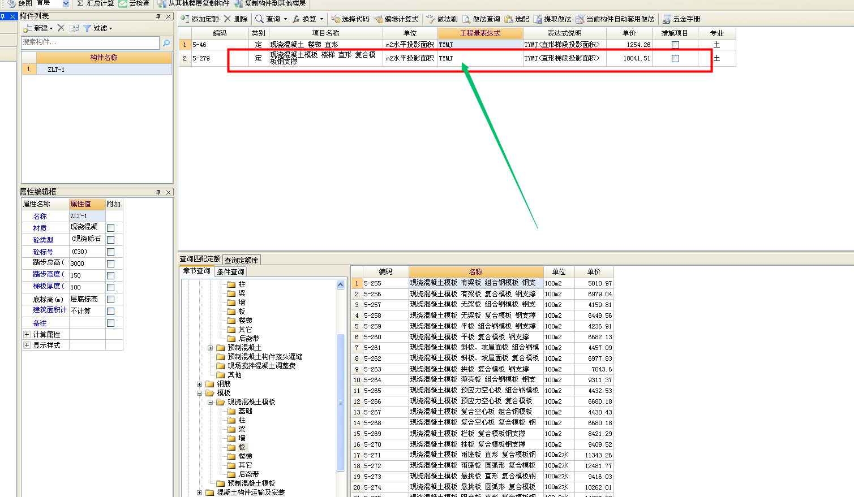Open 做法查询 method lookup icon
Viewport: 854px width, 497px height.
pos(466,19)
